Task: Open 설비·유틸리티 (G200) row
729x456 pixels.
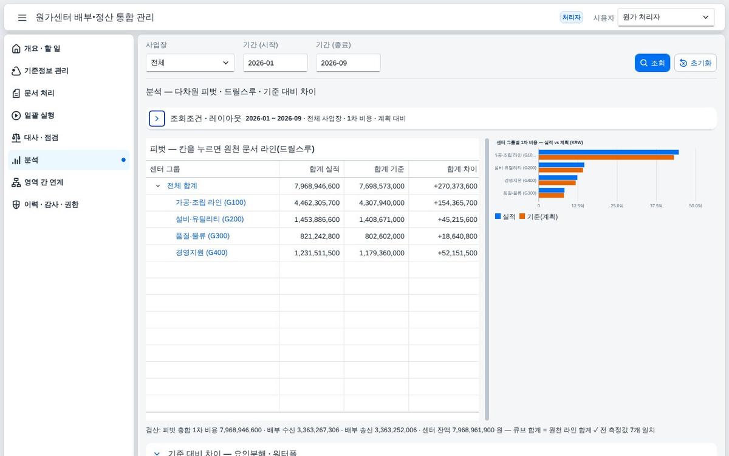Action: click(210, 219)
